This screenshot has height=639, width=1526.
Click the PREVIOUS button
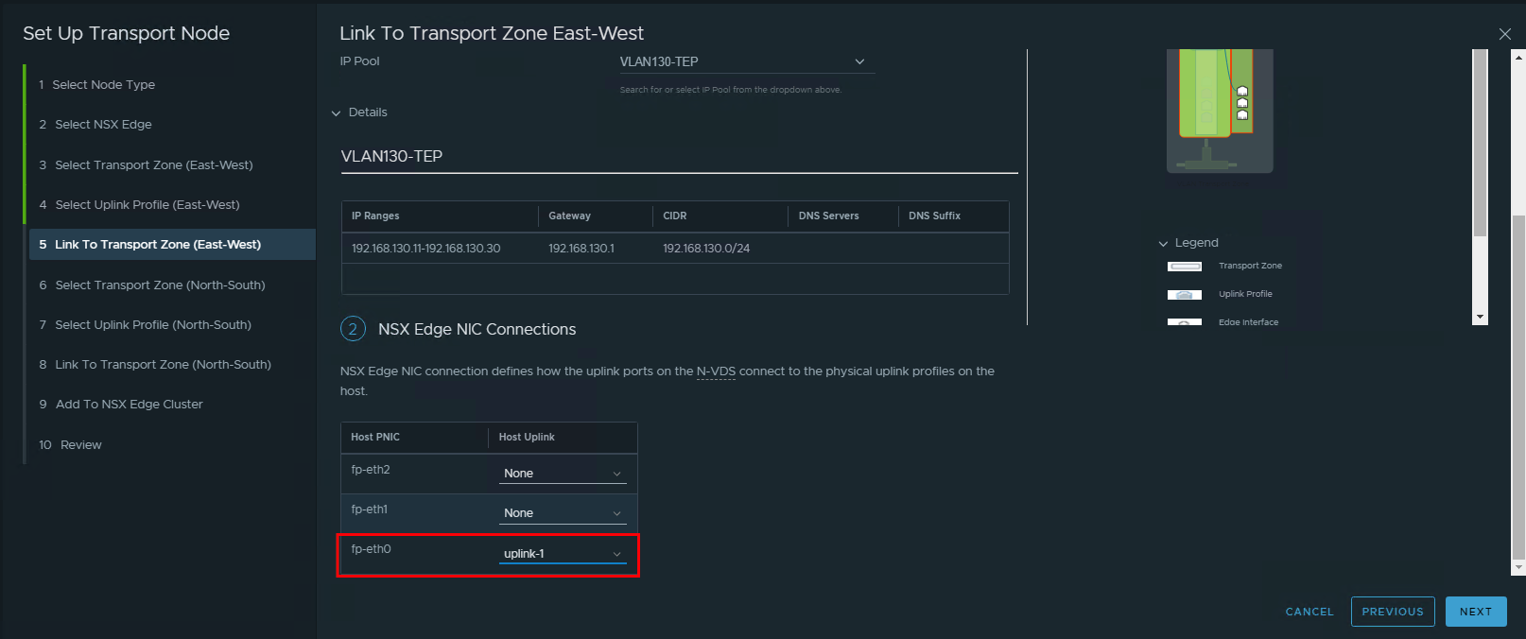1392,612
